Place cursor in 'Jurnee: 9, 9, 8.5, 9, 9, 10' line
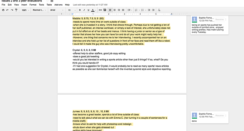Screen dimensions: 244x131 (x=90, y=112)
